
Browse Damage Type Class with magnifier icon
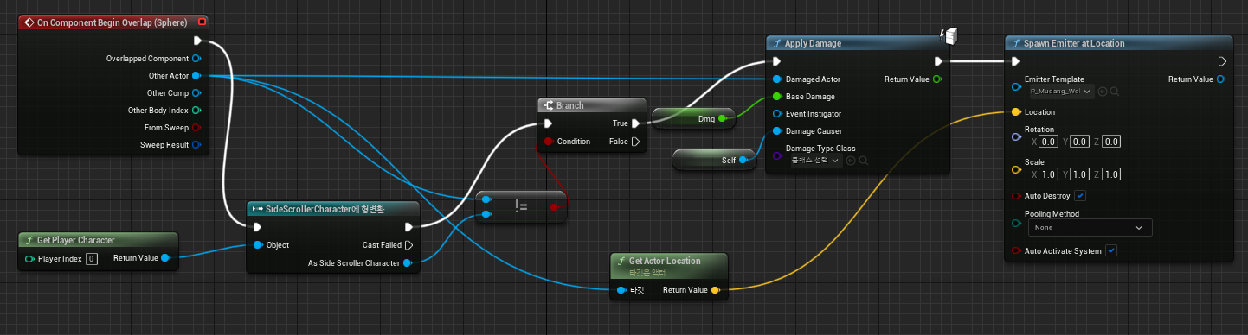(x=863, y=160)
